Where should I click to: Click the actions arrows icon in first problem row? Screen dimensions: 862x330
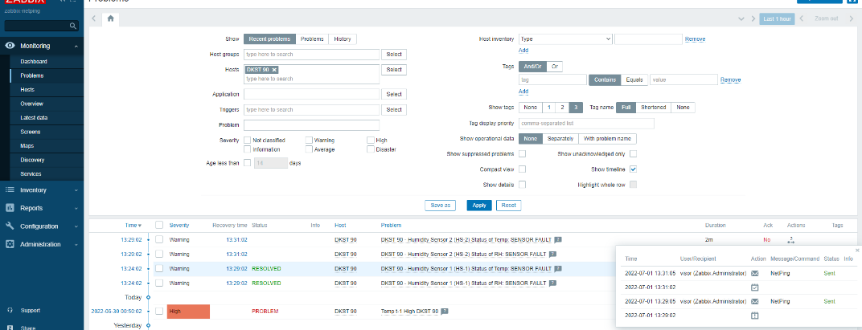coord(790,239)
